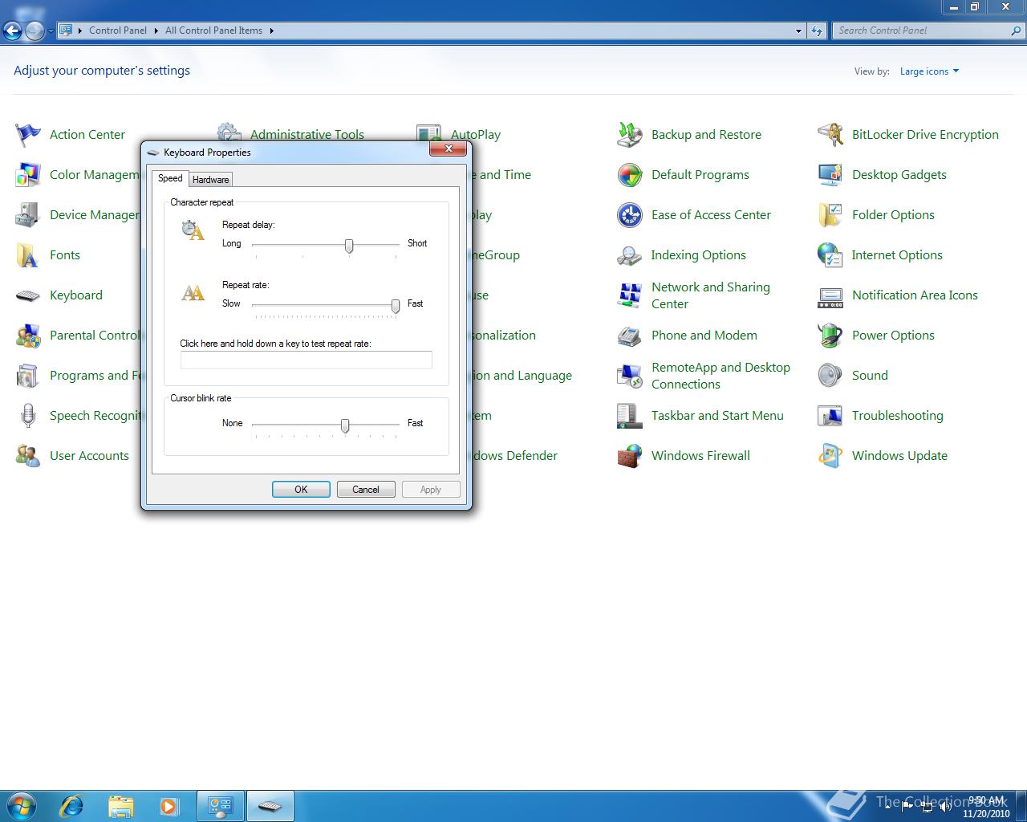This screenshot has width=1027, height=822.
Task: Click the refresh button beside address bar
Action: tap(817, 31)
